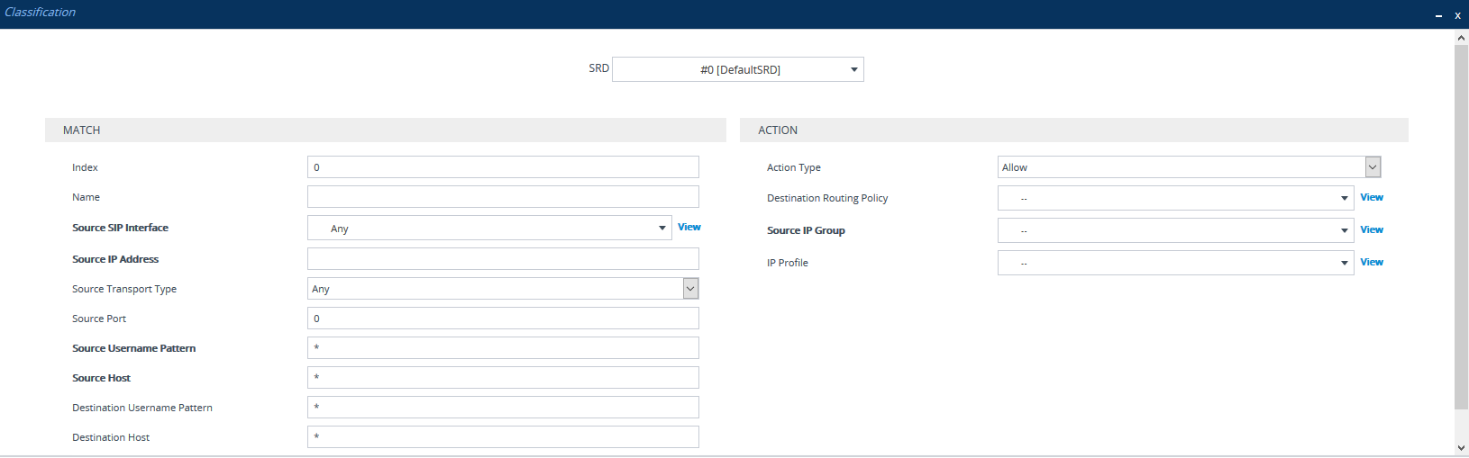Click the Source Host input field
The height and width of the screenshot is (458, 1469).
[x=502, y=378]
